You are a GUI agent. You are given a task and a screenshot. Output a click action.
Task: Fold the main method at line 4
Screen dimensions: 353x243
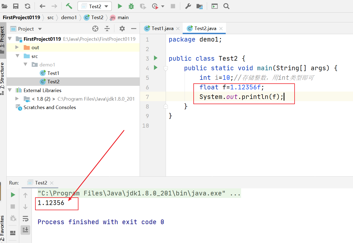(x=166, y=68)
